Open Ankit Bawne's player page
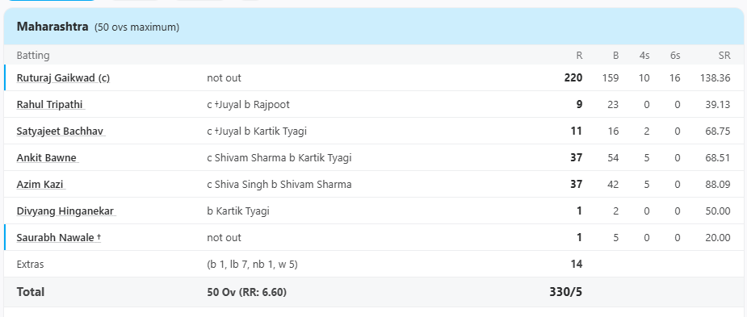Screen dimensions: 747x317 coord(48,157)
